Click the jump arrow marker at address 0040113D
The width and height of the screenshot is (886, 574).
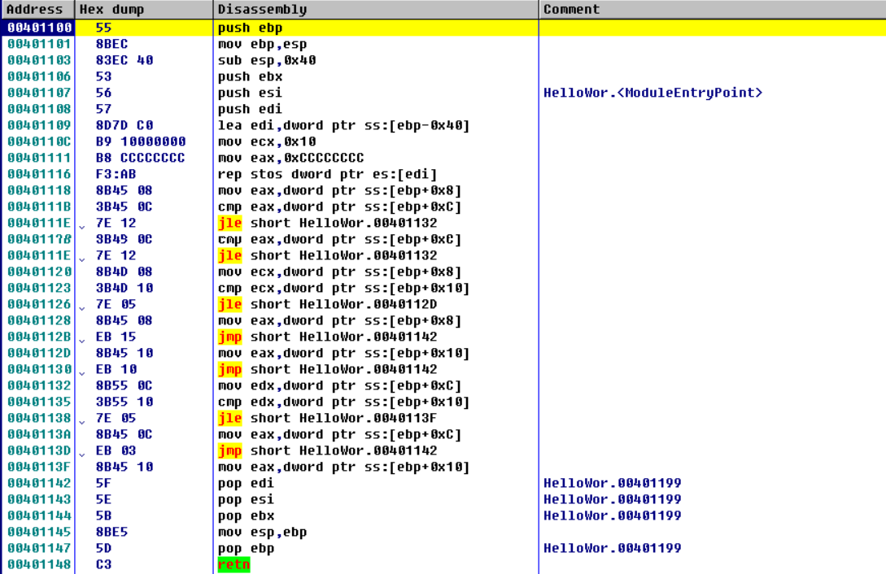81,452
